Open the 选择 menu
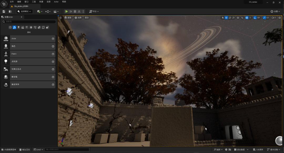Image resolution: width=284 pixels, height=153 pixels. 49,2
